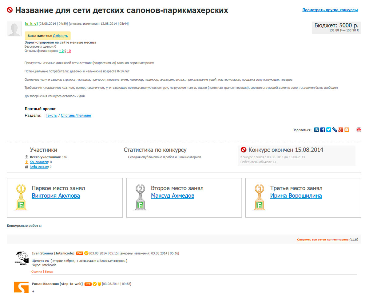The width and height of the screenshot is (369, 293).
Task: Open second place Максуд Ахмедов's profile
Action: point(173,196)
